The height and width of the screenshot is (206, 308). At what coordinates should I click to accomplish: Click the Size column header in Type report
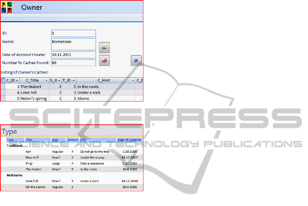point(55,140)
